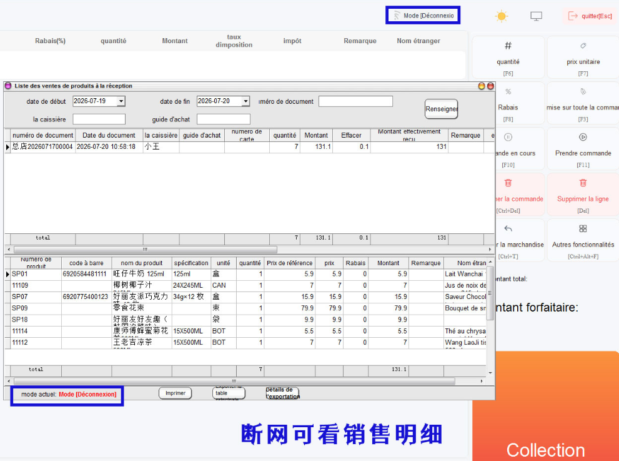Open the date de début dropdown

click(x=121, y=101)
